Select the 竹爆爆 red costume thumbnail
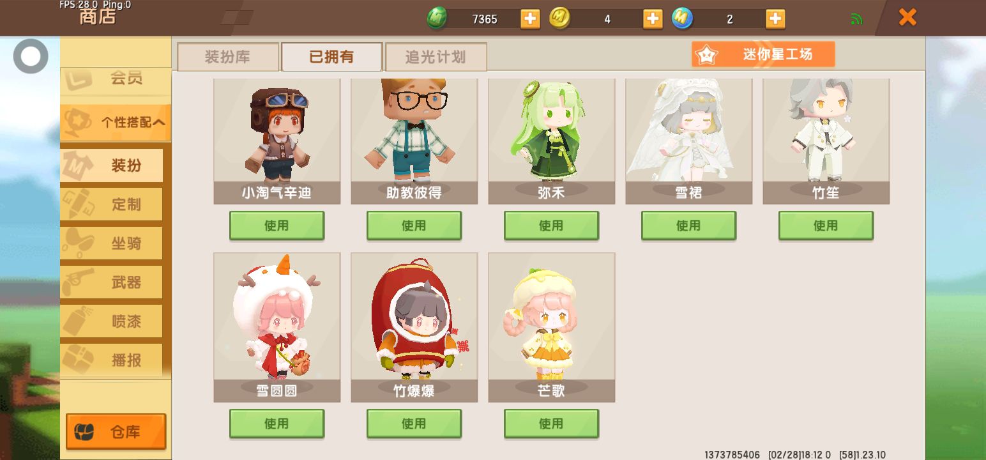The image size is (986, 460). (414, 327)
